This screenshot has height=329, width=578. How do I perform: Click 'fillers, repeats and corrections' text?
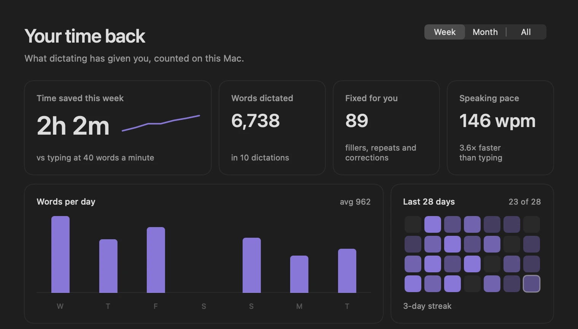[x=381, y=153]
